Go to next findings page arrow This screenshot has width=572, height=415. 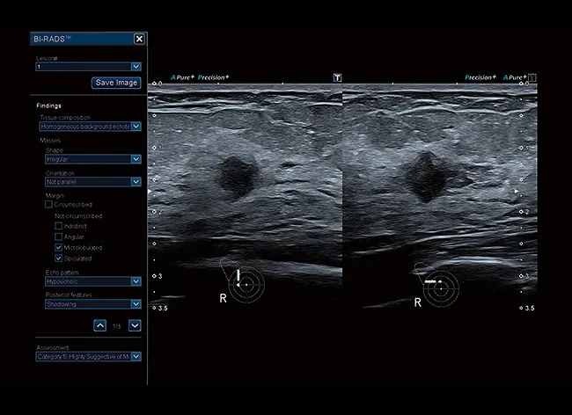135,326
